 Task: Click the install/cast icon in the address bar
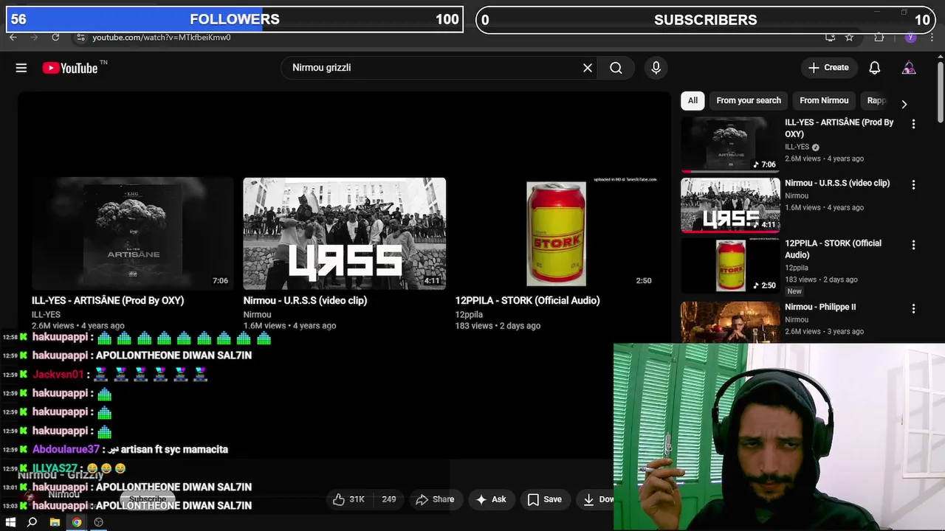pos(831,37)
